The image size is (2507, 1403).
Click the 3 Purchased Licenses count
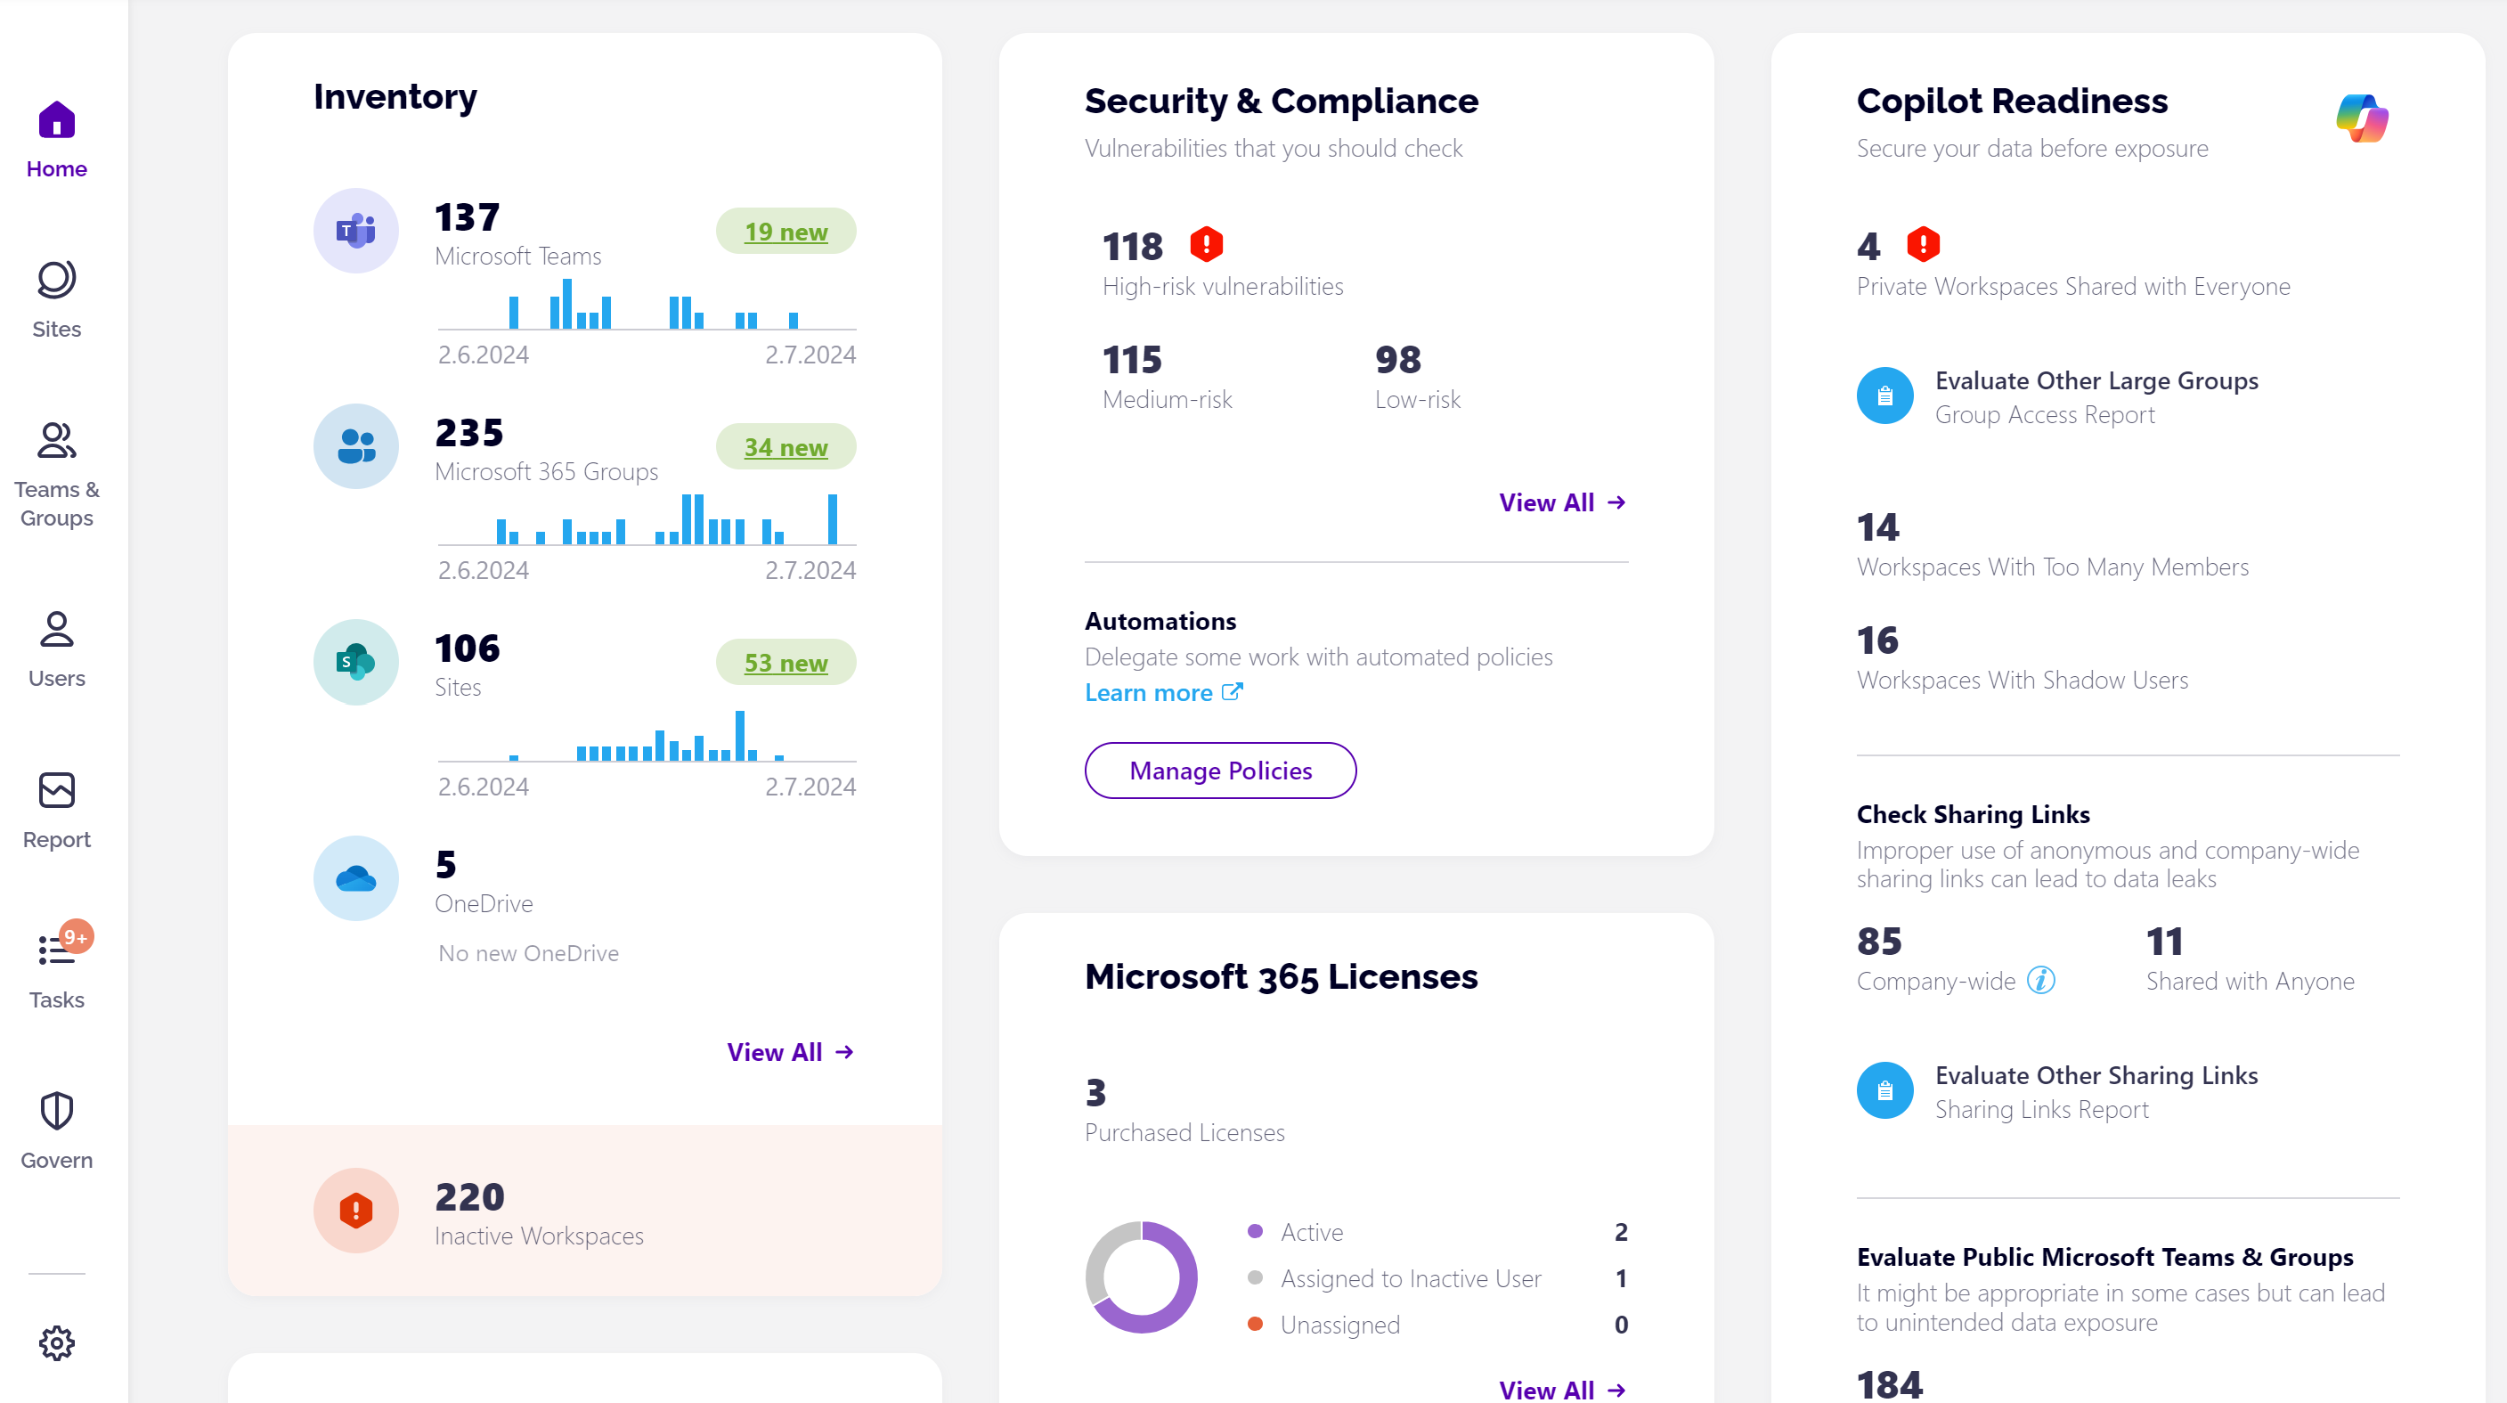(x=1095, y=1092)
